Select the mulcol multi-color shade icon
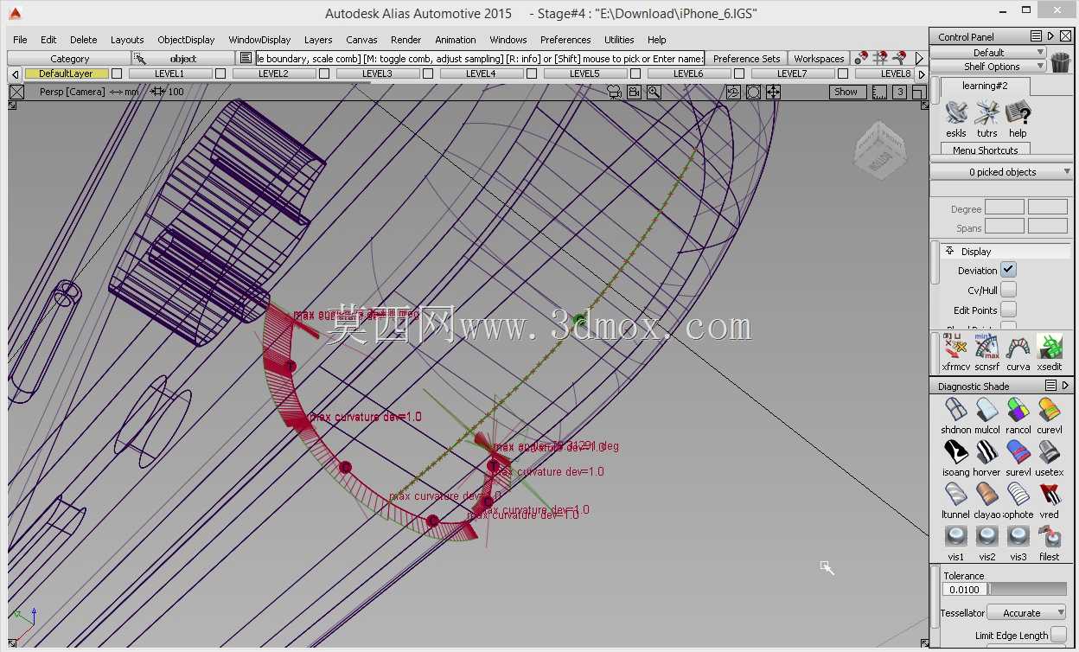1079x652 pixels. 986,409
